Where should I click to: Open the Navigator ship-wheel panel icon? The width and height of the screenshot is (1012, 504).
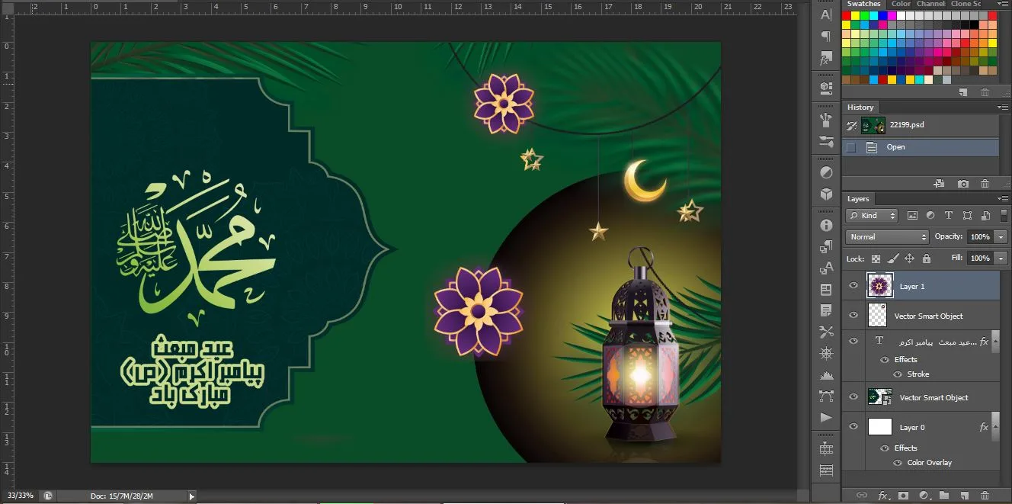(826, 354)
